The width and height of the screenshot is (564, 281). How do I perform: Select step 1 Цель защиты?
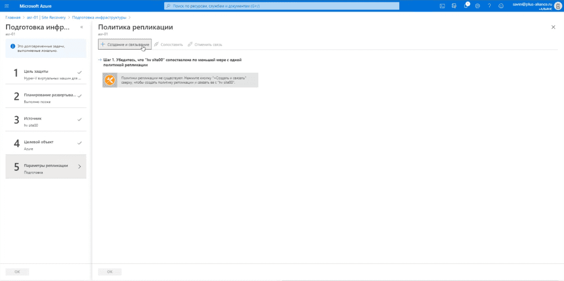pyautogui.click(x=46, y=73)
